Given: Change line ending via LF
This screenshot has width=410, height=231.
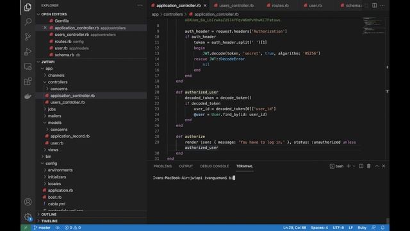Looking at the screenshot, I should (x=350, y=228).
